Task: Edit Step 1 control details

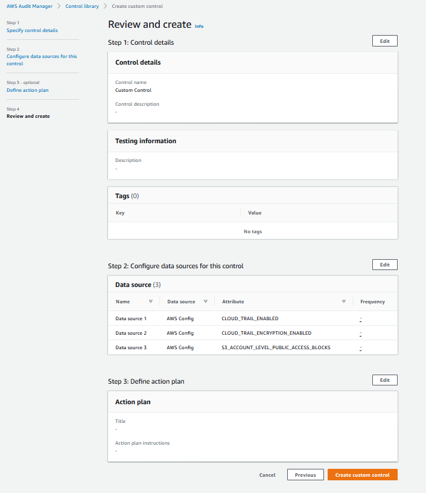Action: [385, 41]
